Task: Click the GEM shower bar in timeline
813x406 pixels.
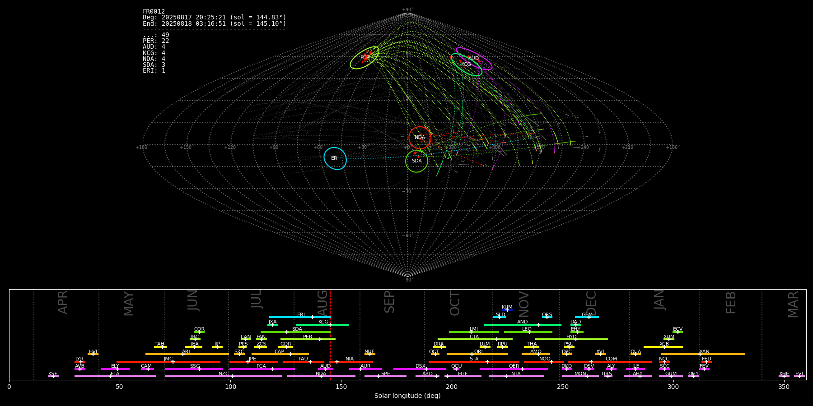Action: (587, 317)
